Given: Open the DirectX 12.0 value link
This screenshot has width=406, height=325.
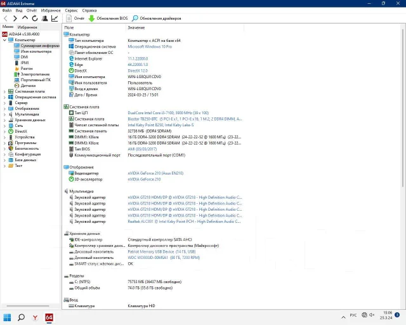Looking at the screenshot, I should tap(138, 70).
